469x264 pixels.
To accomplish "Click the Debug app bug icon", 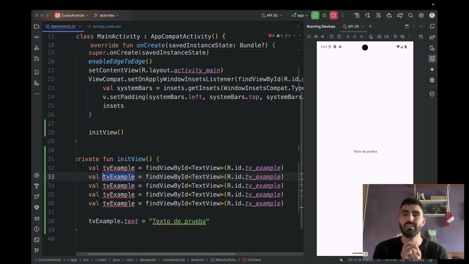I will (324, 15).
